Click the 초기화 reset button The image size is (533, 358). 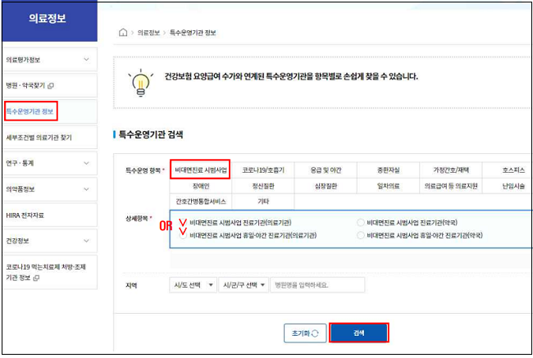(305, 333)
